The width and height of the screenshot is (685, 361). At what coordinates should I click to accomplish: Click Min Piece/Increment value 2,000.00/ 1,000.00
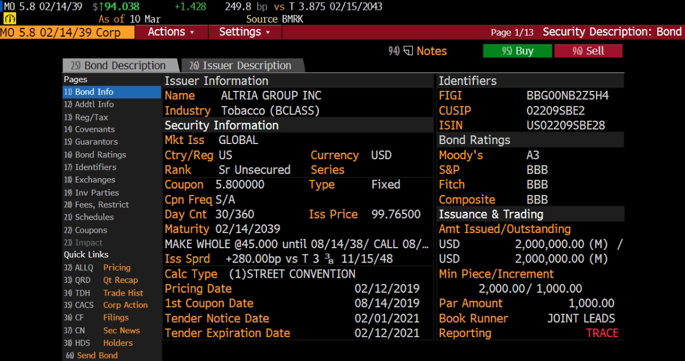coord(530,289)
